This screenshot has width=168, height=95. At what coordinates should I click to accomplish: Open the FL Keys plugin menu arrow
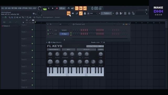tap(47, 42)
